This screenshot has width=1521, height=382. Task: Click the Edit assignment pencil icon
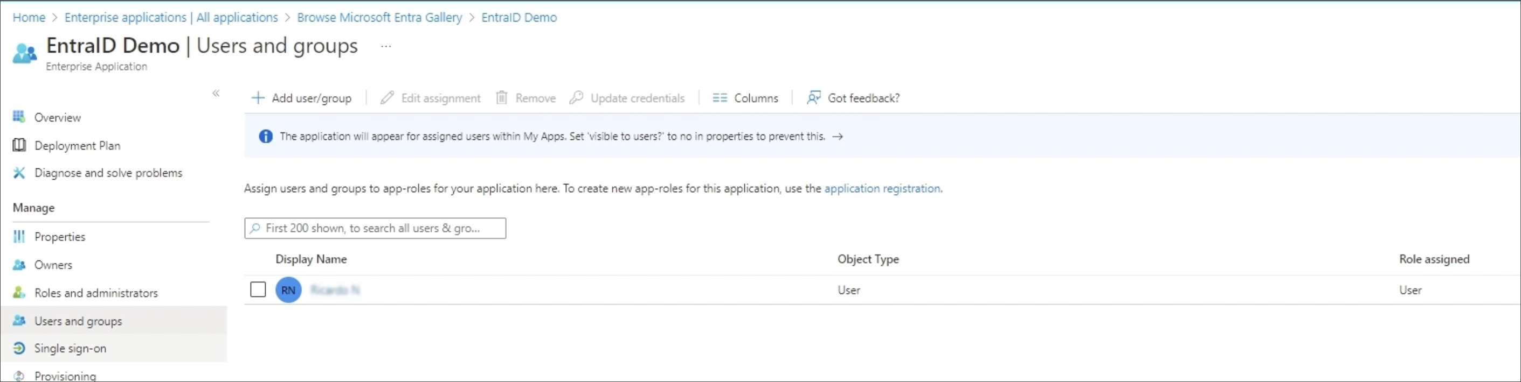pos(387,98)
